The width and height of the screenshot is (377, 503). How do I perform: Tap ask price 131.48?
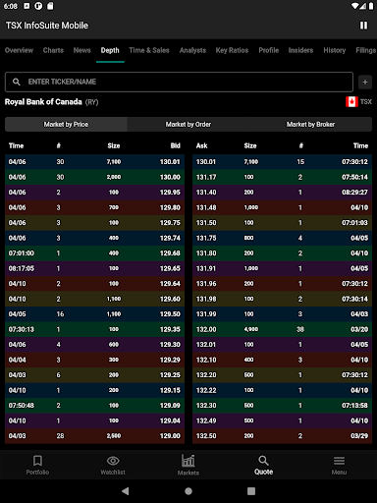pyautogui.click(x=206, y=207)
